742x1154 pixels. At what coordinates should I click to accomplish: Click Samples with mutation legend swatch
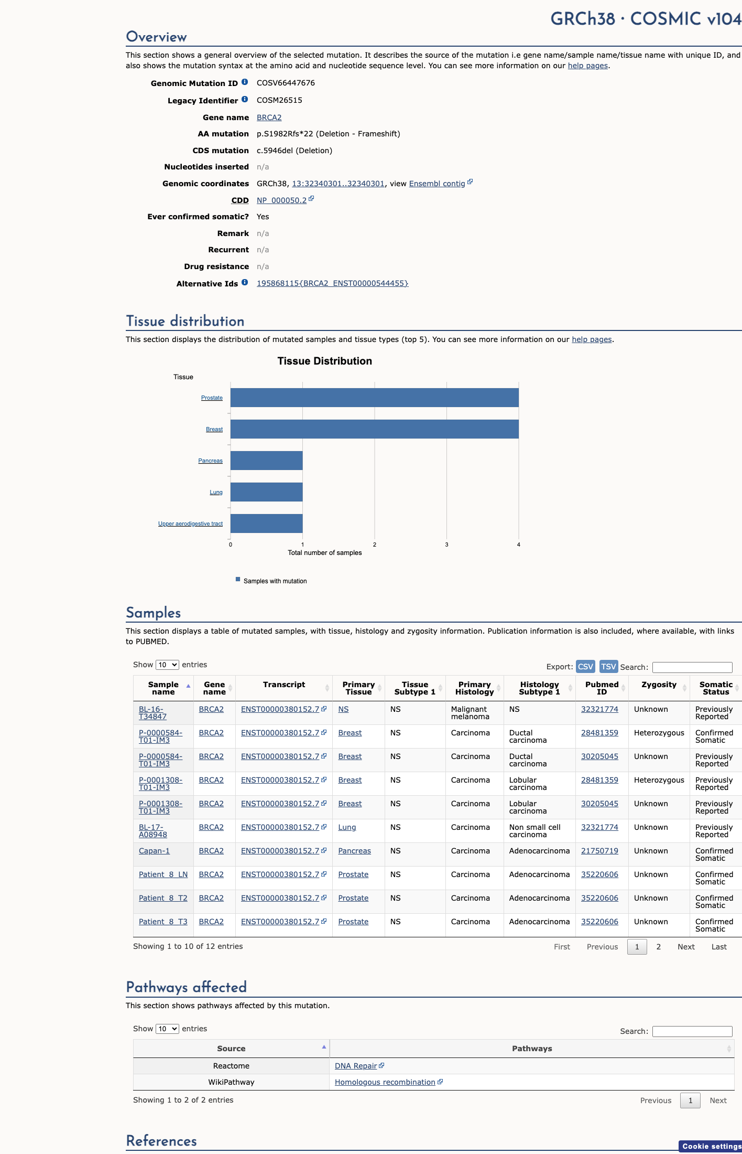tap(238, 580)
